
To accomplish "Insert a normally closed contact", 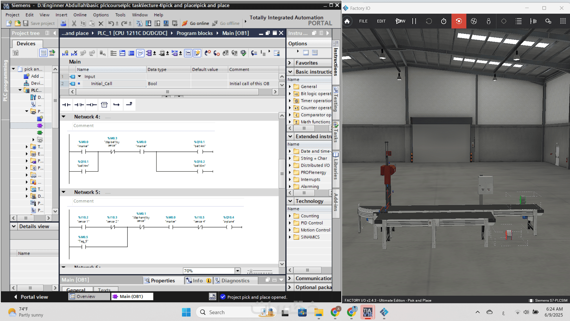I will [79, 105].
